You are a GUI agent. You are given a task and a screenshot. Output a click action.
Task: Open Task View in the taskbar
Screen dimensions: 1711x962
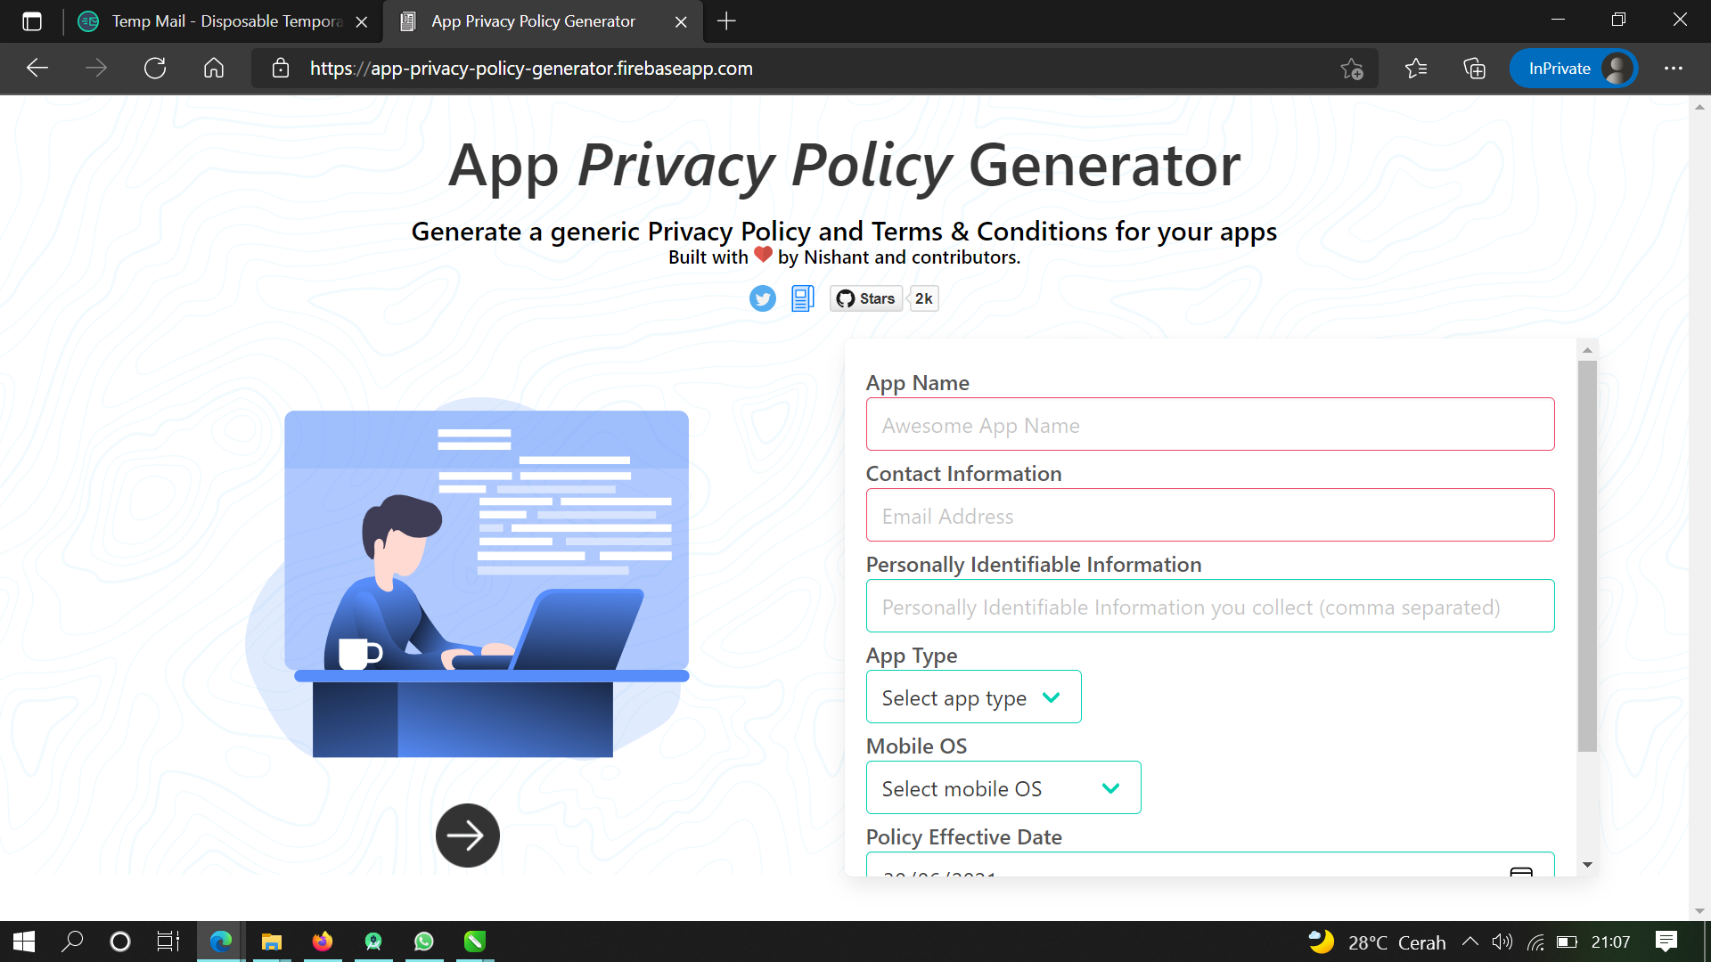pos(168,942)
